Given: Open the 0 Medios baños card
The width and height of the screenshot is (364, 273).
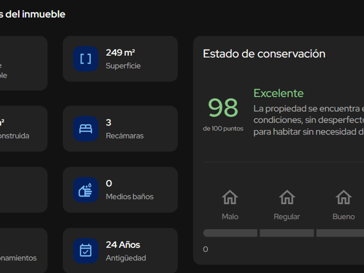Looking at the screenshot, I should click(x=120, y=190).
